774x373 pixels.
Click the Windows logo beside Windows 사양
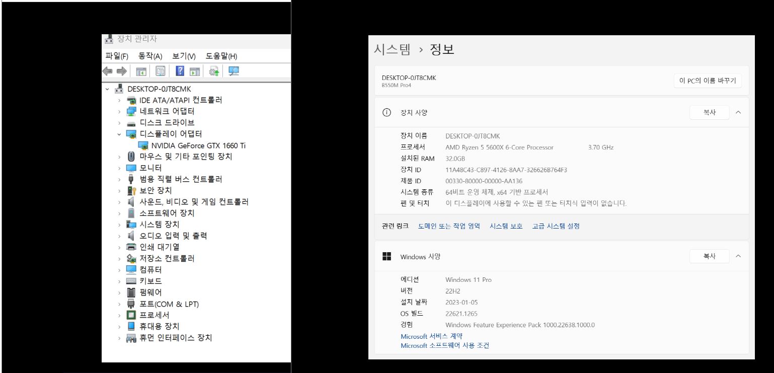[386, 256]
